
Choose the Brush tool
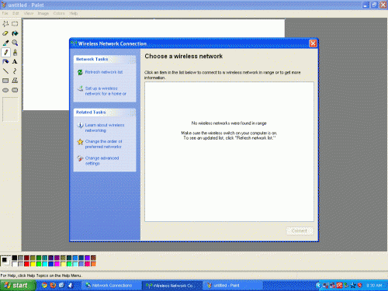click(15, 52)
